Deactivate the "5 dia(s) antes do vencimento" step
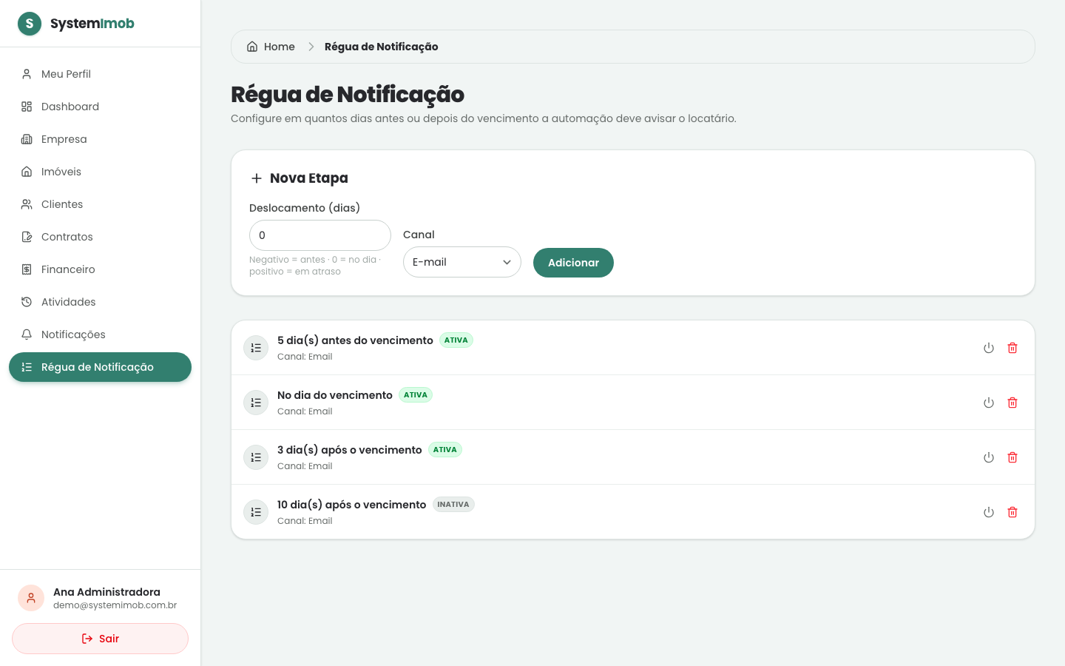The height and width of the screenshot is (666, 1065). tap(989, 348)
